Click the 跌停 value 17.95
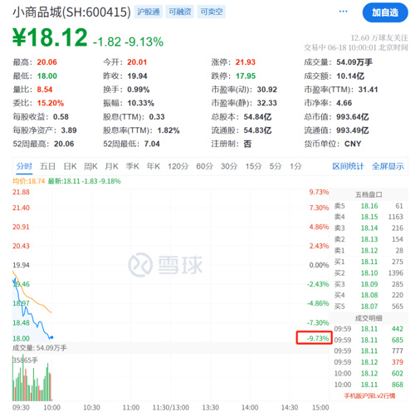The height and width of the screenshot is (417, 415). pyautogui.click(x=246, y=76)
